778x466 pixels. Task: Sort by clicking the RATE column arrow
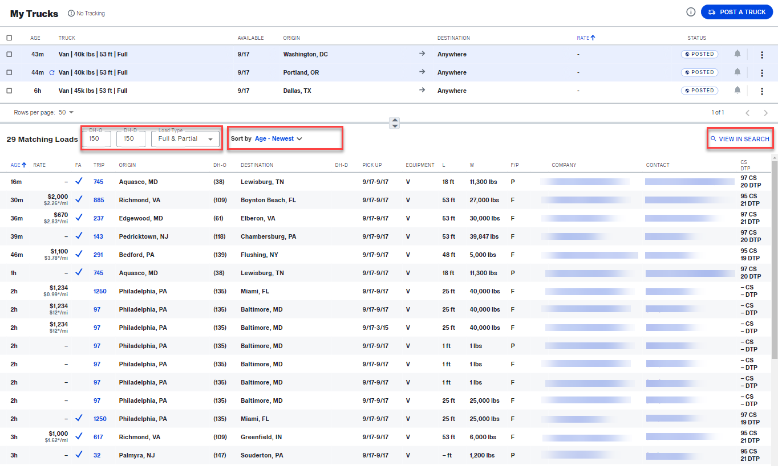click(594, 38)
